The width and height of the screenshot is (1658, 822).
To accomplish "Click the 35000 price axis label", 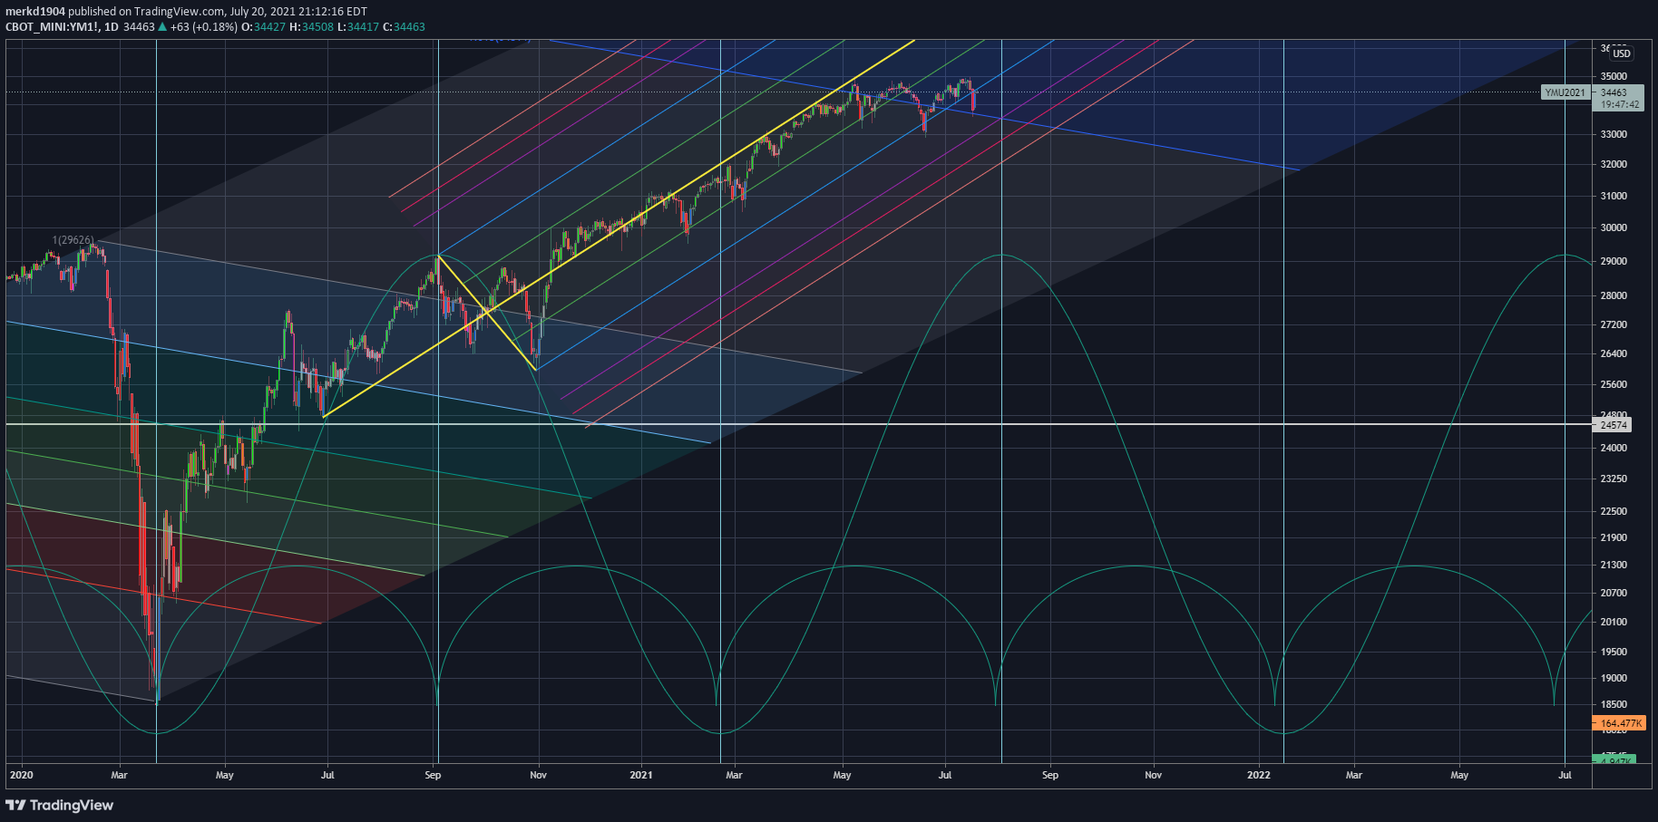I will (x=1614, y=77).
